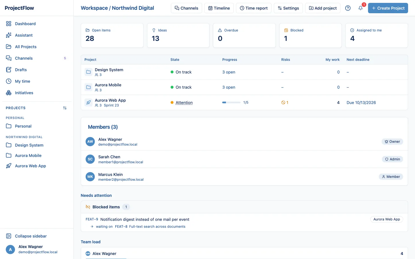Click the Admin role badge
The image size is (415, 259).
pos(393,159)
